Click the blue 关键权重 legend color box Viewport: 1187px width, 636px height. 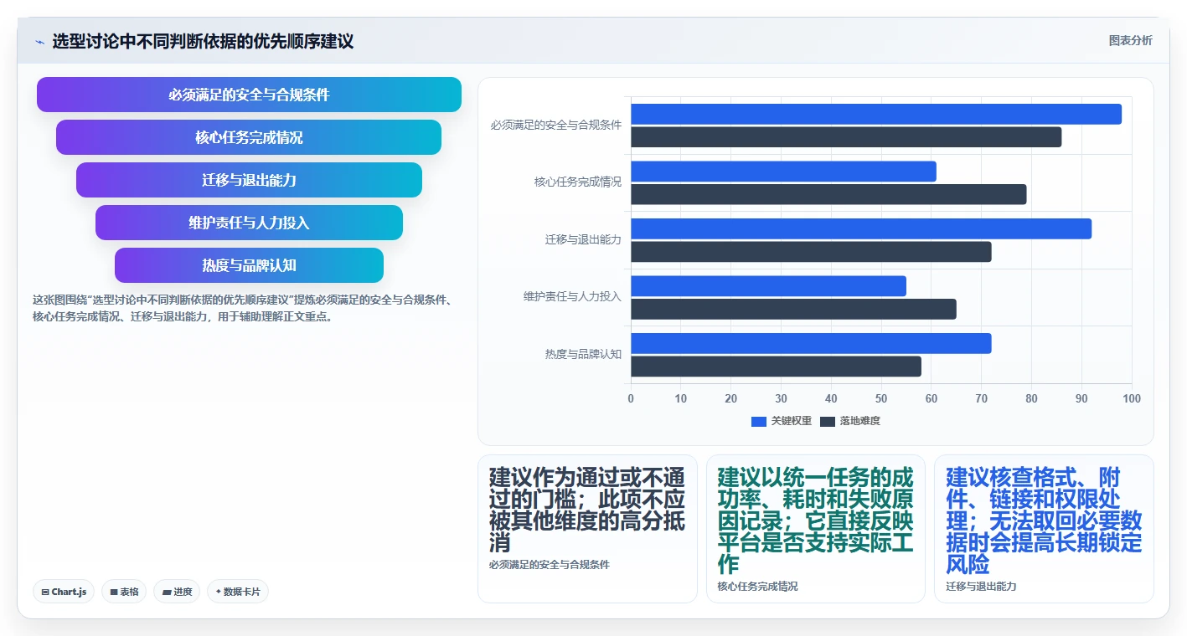(x=759, y=421)
